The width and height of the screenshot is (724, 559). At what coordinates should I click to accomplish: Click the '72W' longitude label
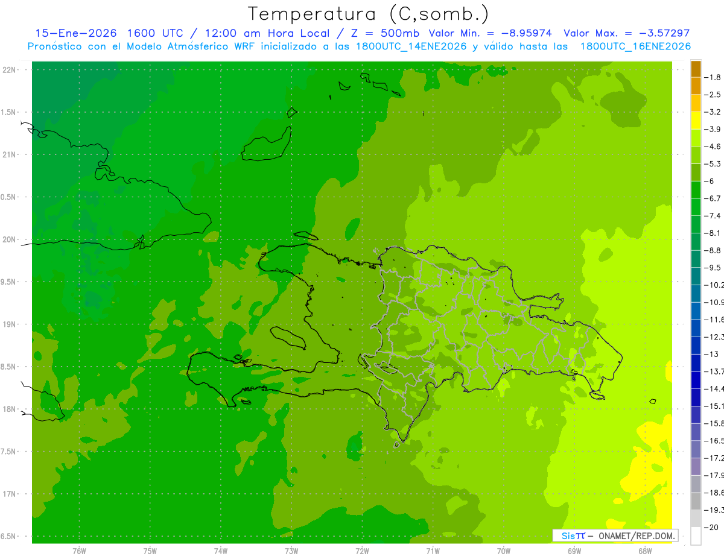362,551
